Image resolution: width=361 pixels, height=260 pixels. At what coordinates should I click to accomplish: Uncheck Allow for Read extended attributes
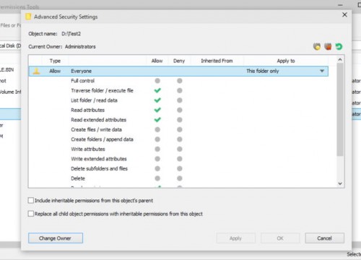[157, 120]
